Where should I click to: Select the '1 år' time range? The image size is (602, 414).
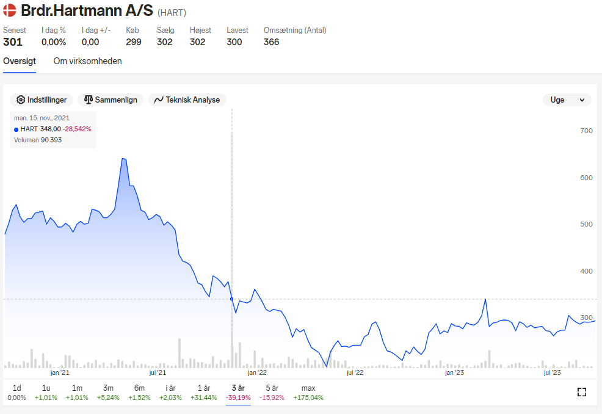click(204, 393)
